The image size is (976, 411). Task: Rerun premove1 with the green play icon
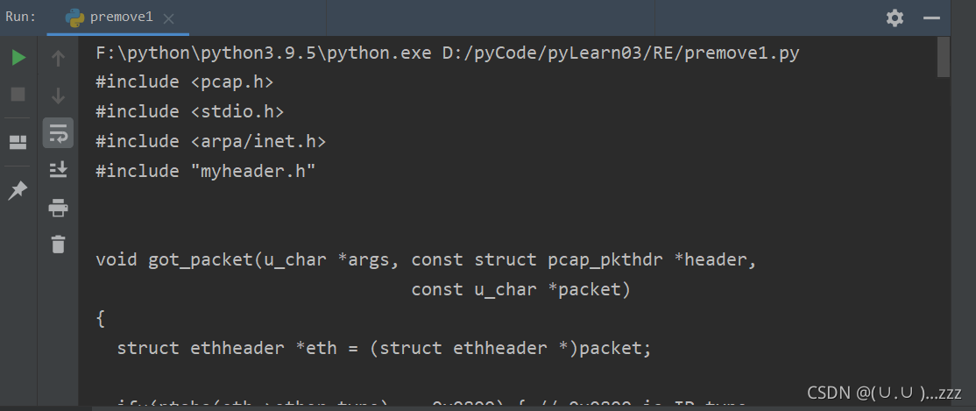(18, 59)
